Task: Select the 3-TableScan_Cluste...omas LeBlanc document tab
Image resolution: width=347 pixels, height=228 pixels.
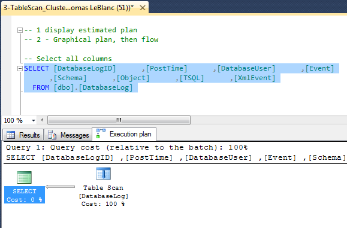Action: tap(75, 8)
